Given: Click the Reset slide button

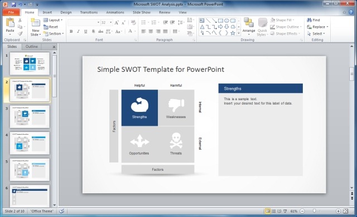Looking at the screenshot, I should click(51, 27).
